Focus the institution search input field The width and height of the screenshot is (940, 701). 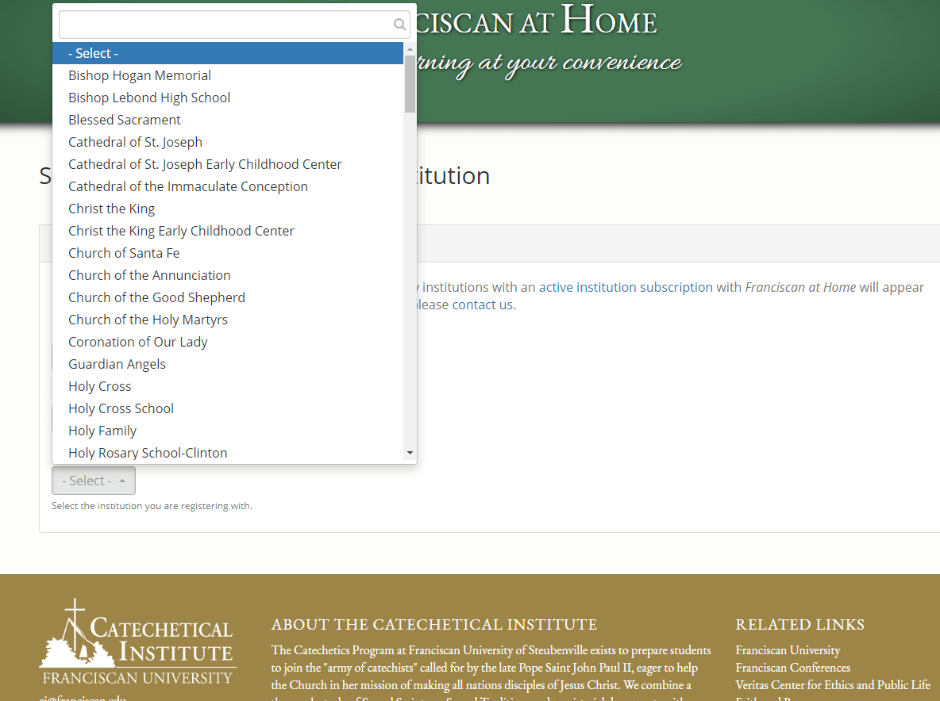[x=234, y=25]
